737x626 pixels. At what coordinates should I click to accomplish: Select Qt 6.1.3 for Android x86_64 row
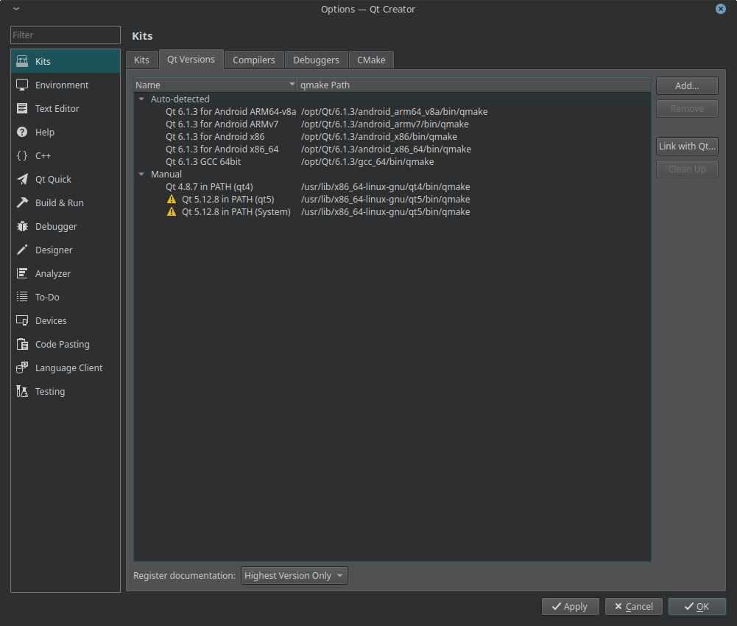coord(222,149)
